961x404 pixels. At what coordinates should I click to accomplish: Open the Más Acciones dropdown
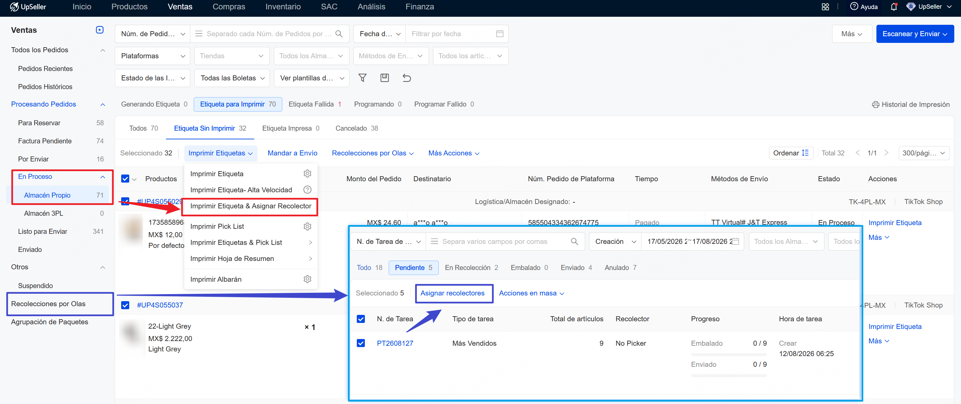[x=453, y=153]
